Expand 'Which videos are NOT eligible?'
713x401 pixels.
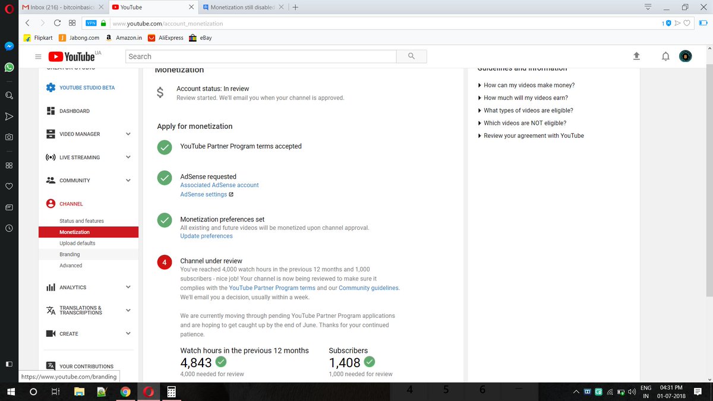point(522,124)
